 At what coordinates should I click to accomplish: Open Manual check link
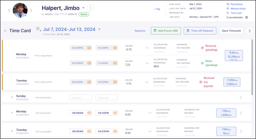[x=236, y=8]
